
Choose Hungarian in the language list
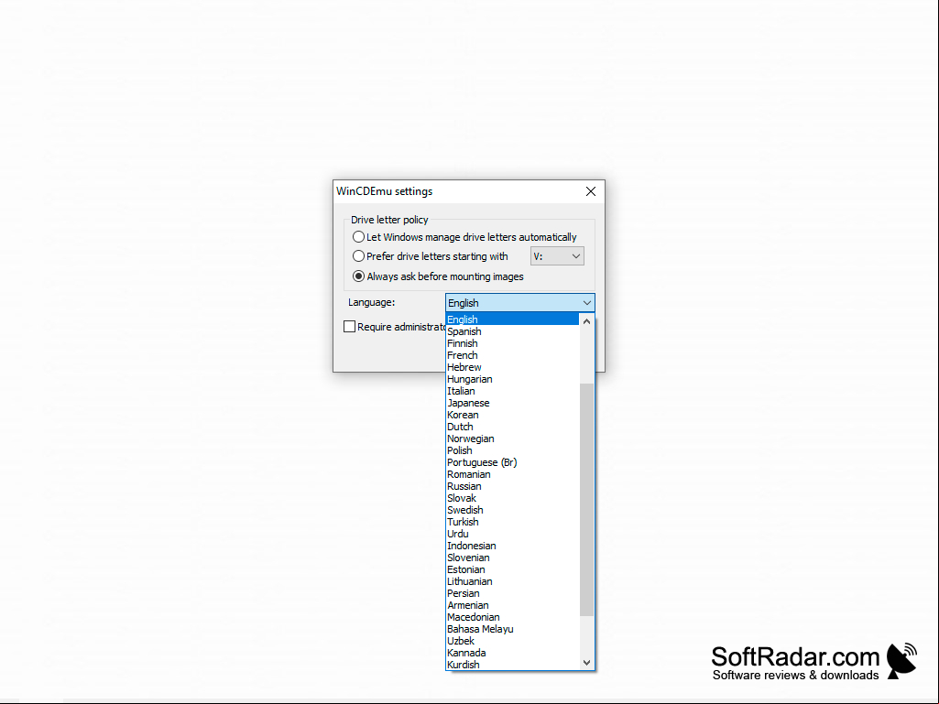[x=513, y=379]
